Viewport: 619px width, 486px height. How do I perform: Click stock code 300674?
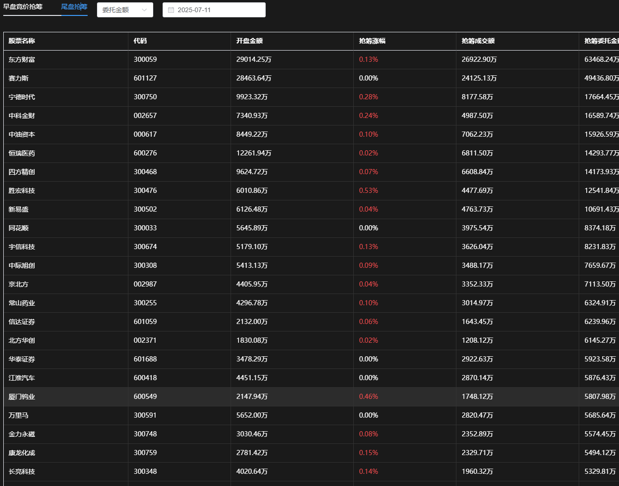pos(145,247)
